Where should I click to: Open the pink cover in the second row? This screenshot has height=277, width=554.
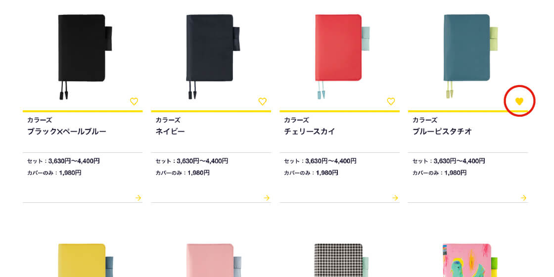[x=213, y=260]
